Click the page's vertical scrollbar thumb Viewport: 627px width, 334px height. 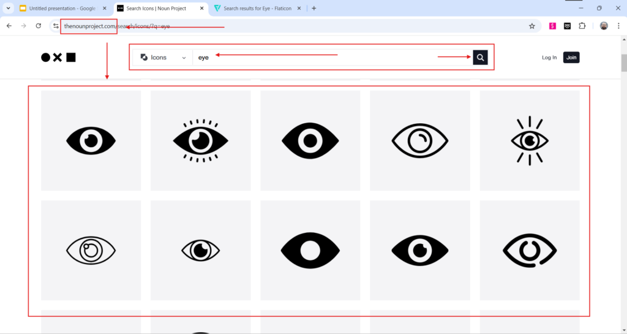click(x=623, y=63)
